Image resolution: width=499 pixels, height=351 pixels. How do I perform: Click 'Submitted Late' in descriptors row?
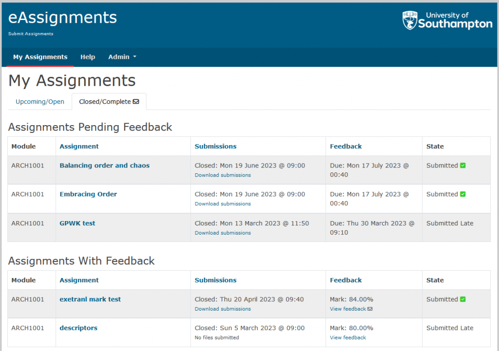[x=450, y=328]
